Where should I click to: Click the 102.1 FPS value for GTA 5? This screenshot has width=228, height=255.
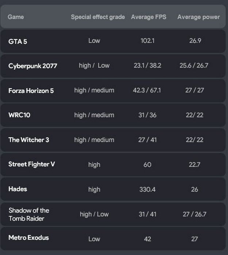pos(147,41)
